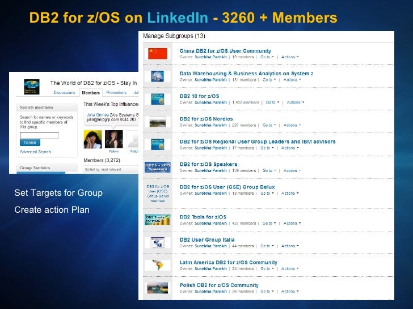Click the Regional User Group Leaders subgroup logo
413x309 pixels.
(158, 144)
